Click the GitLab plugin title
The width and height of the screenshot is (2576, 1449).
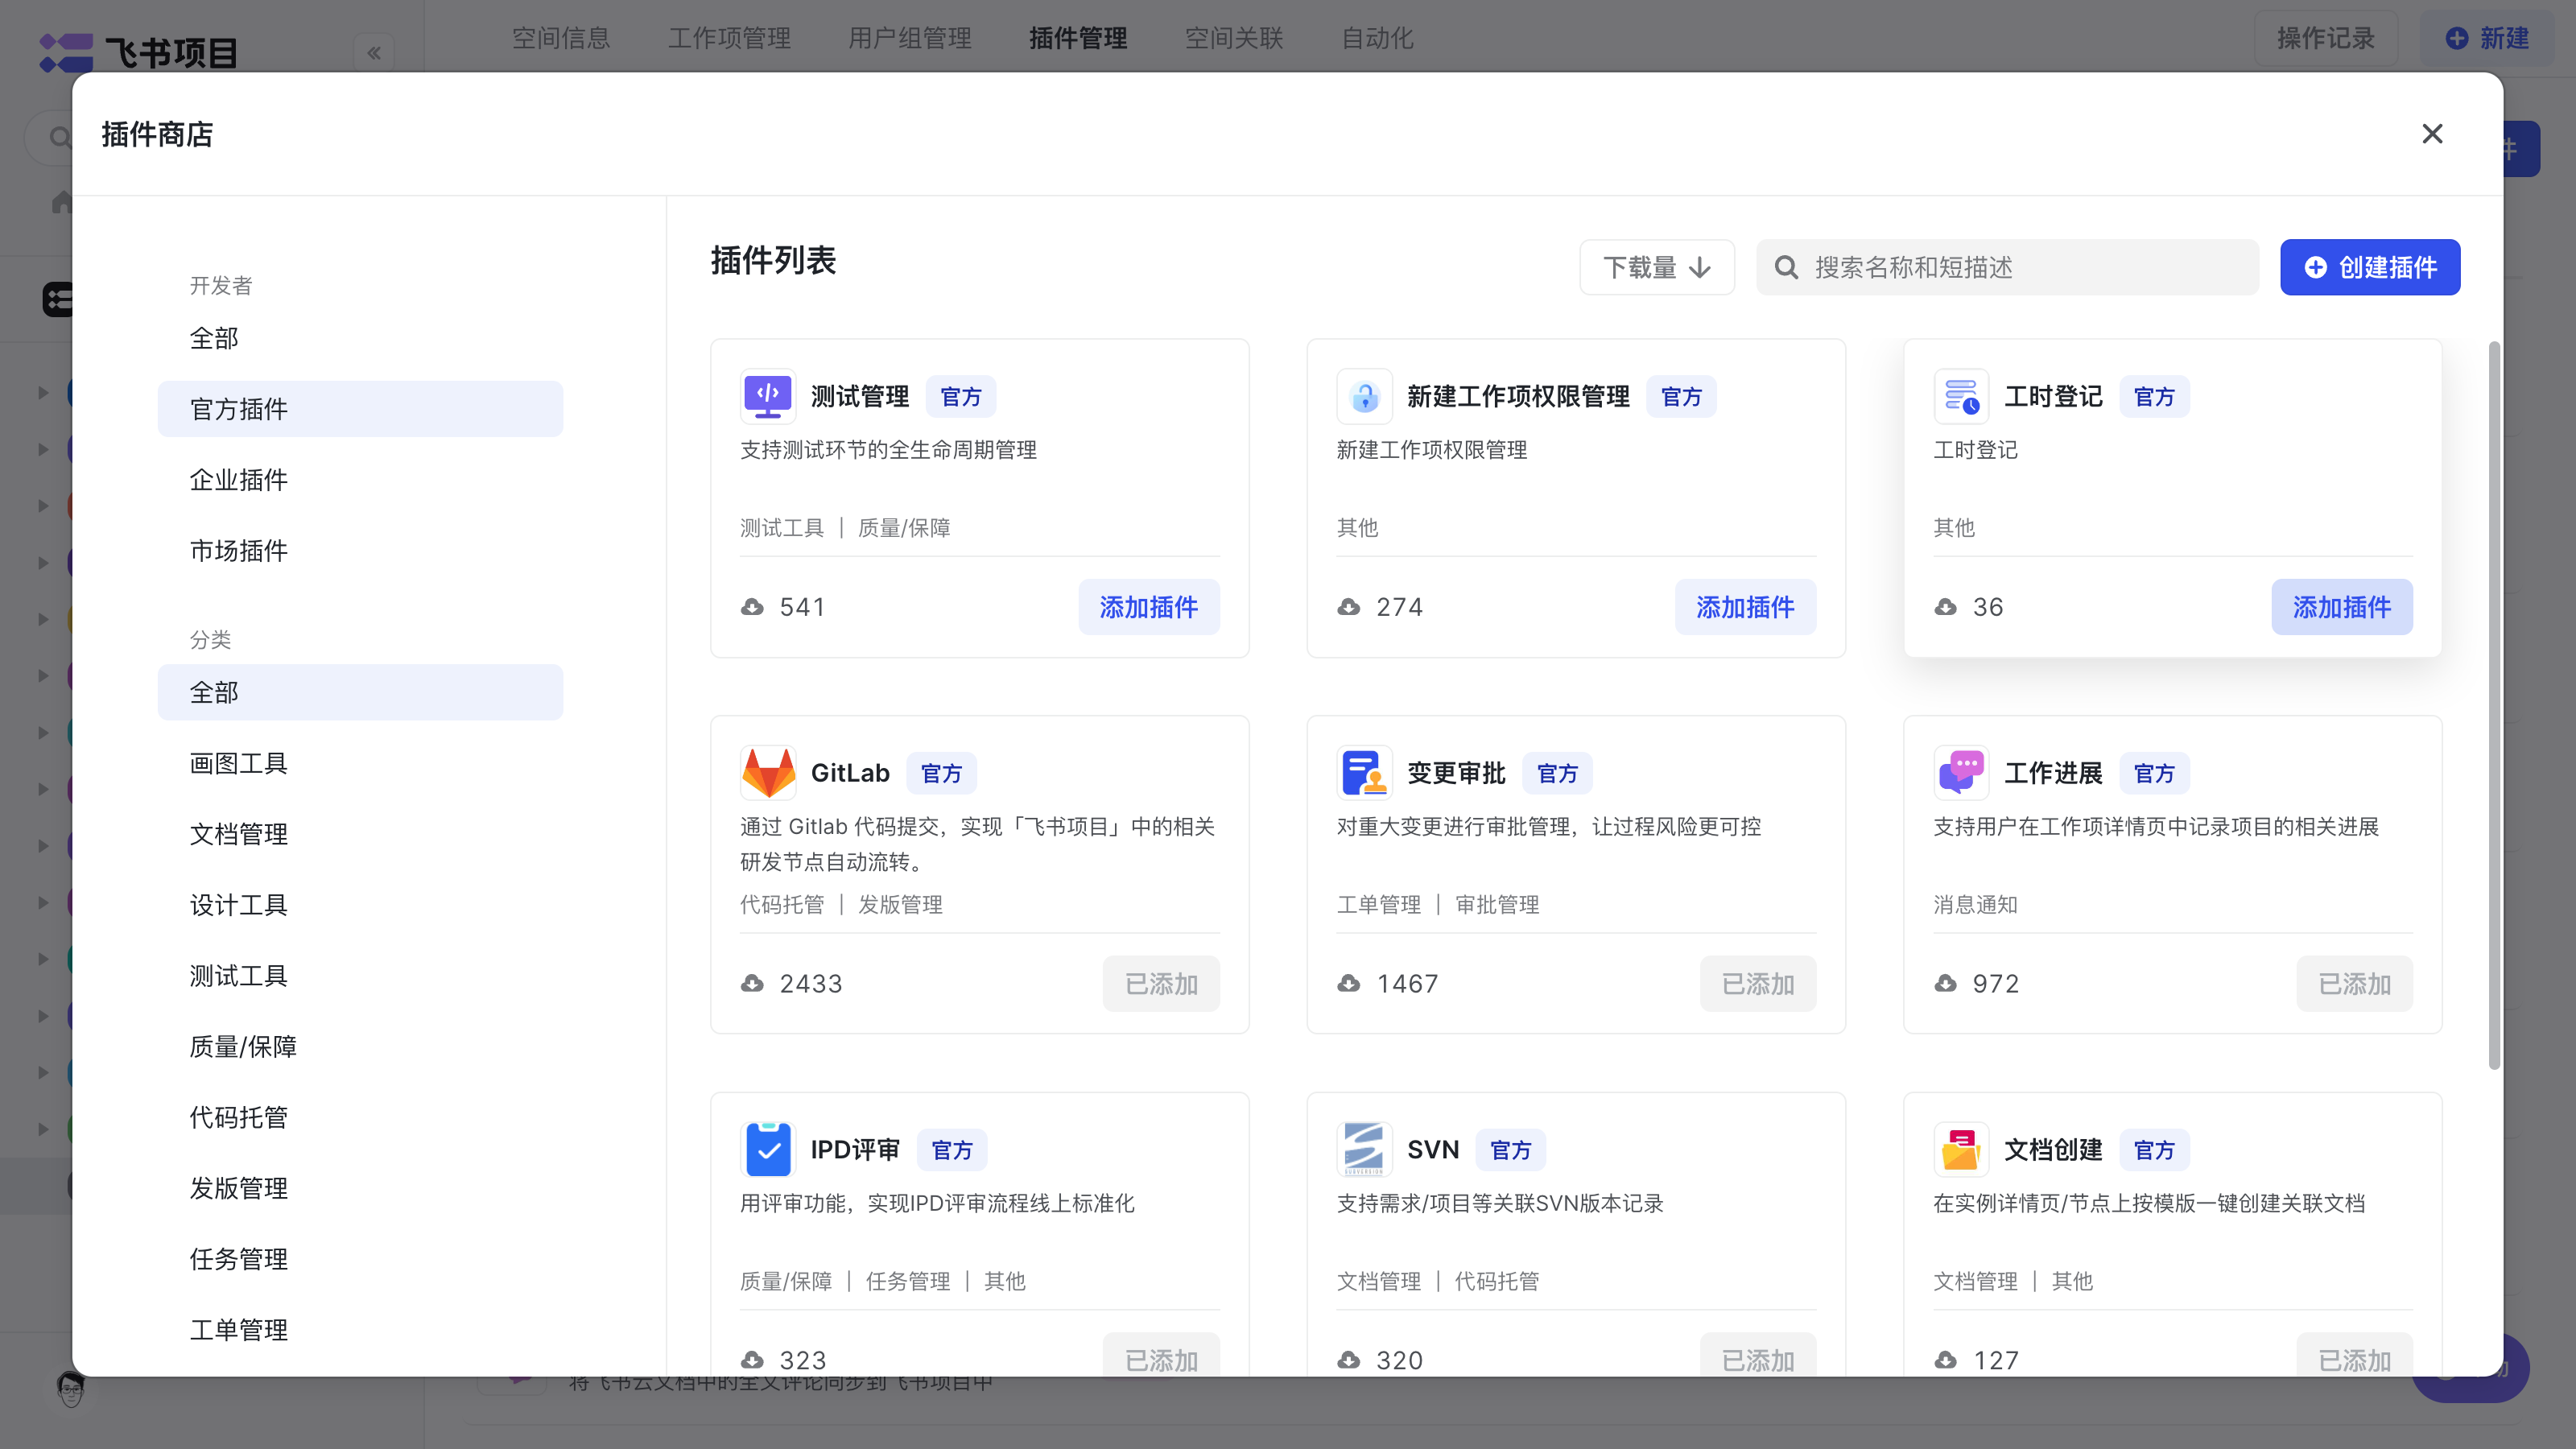point(850,773)
